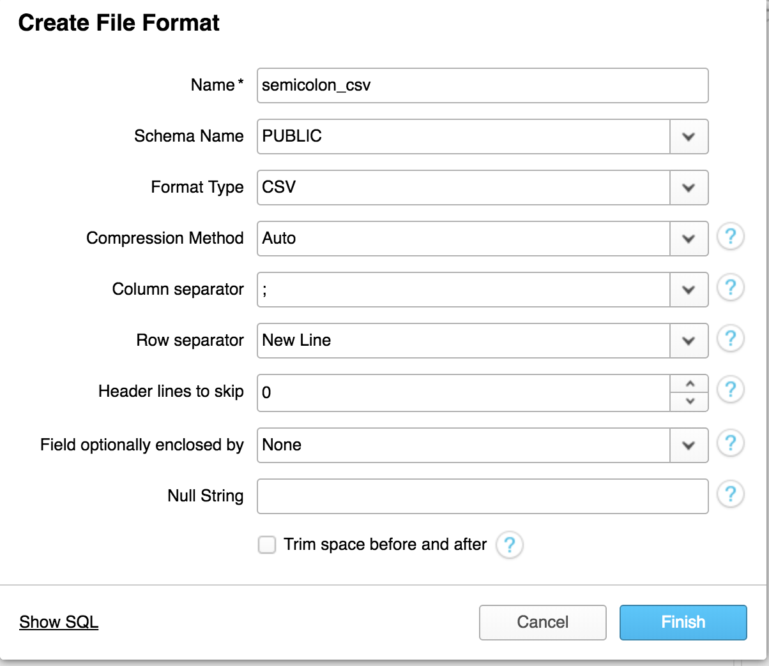Click the Null String help icon

730,495
